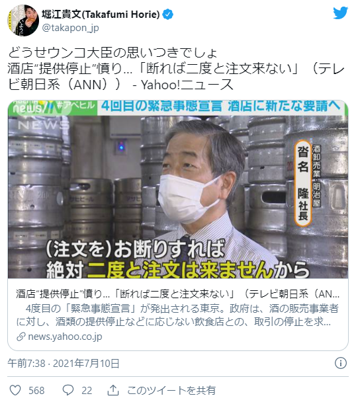Click the Twitter bird logo
The image size is (358, 400).
pyautogui.click(x=340, y=13)
